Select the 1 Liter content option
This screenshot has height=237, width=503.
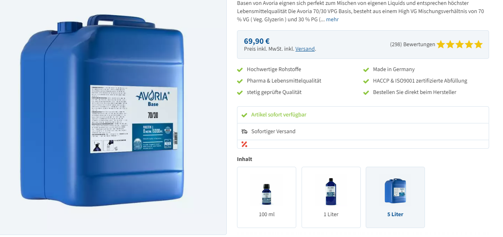pyautogui.click(x=331, y=197)
